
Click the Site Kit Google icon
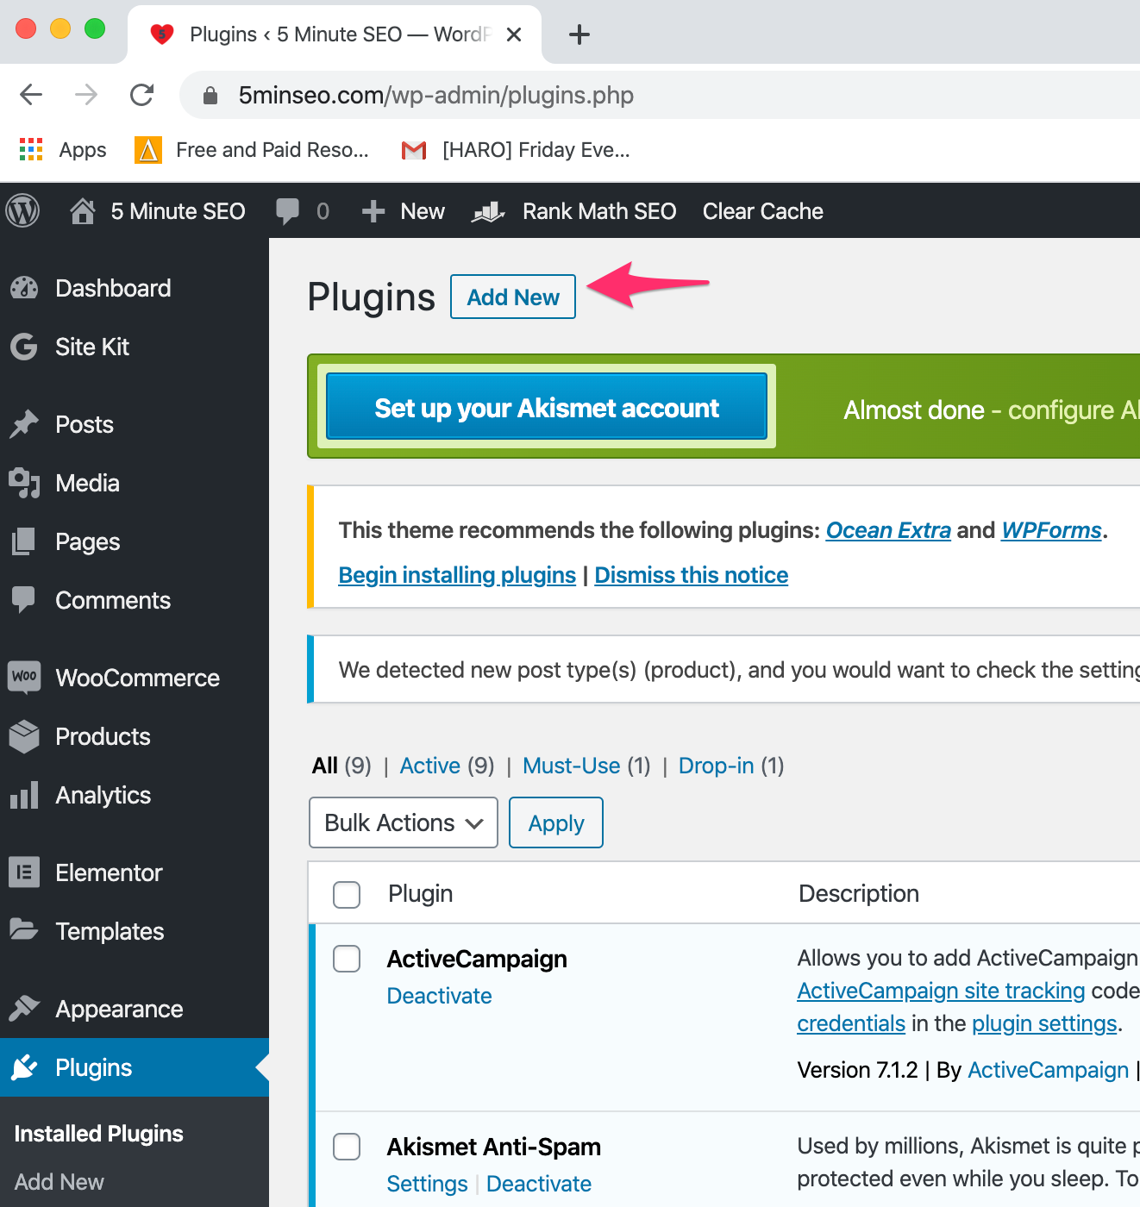pyautogui.click(x=24, y=347)
